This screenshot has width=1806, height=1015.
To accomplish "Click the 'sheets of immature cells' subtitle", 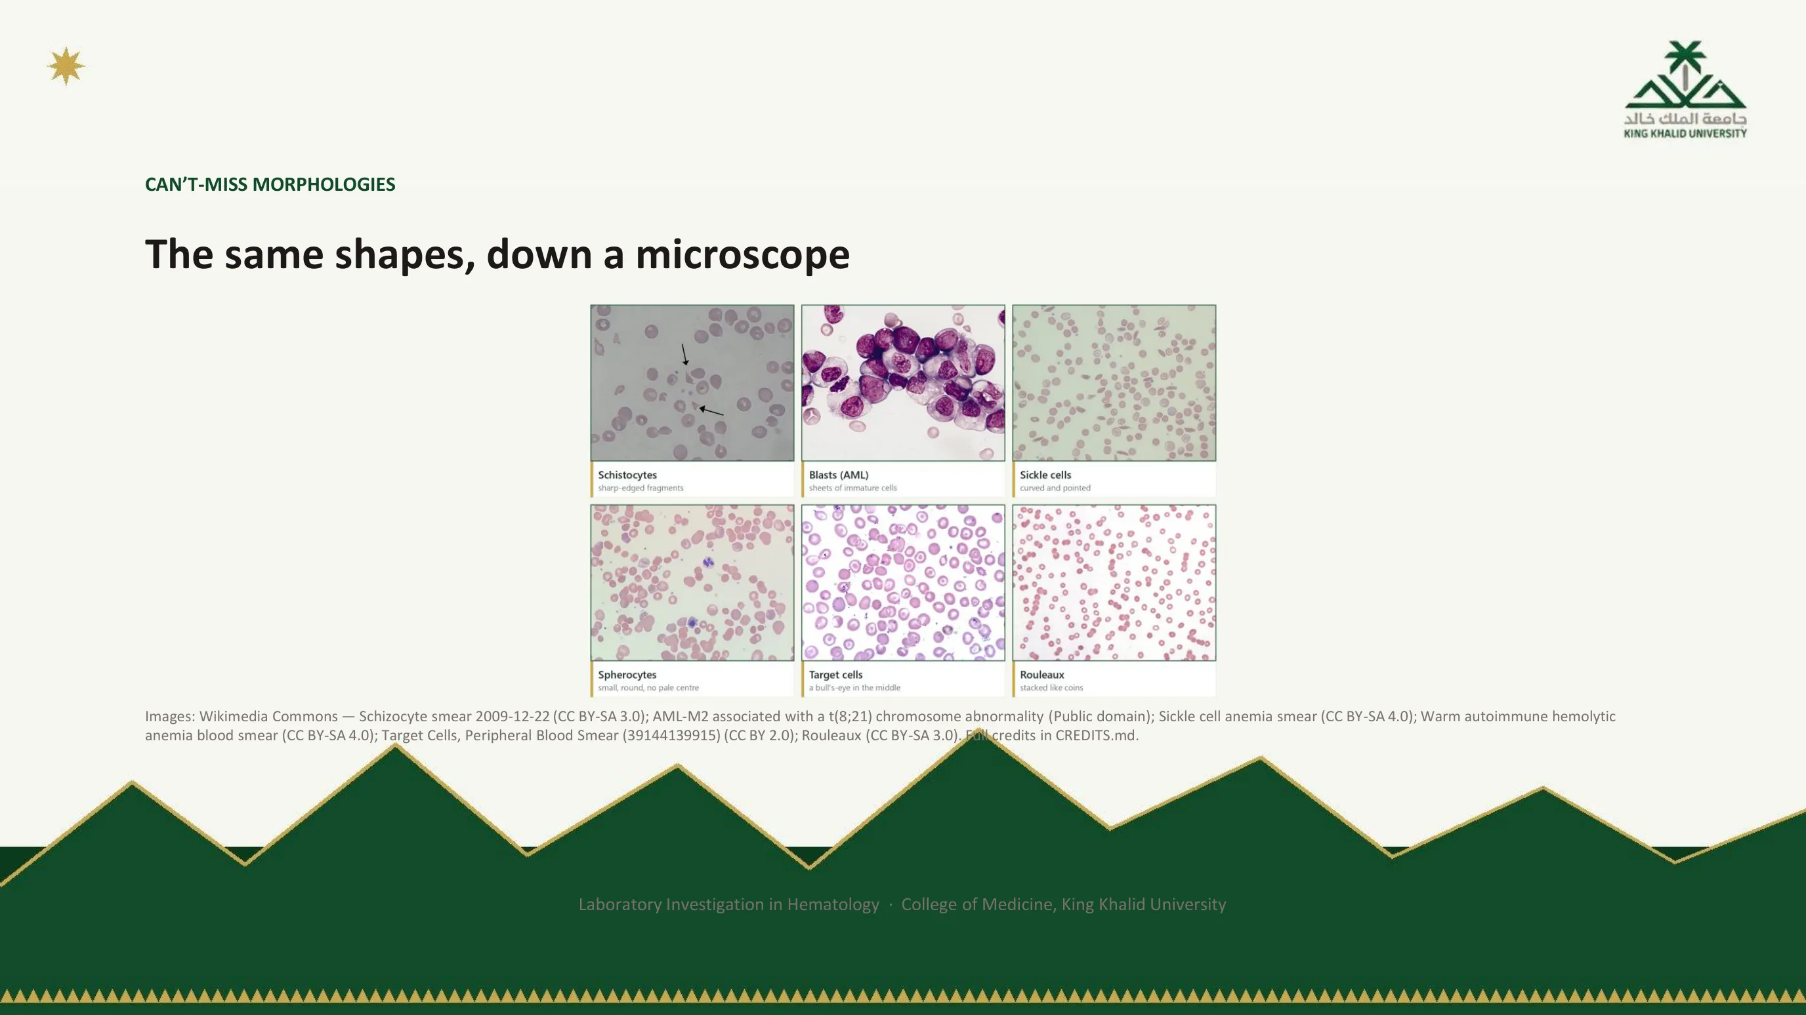I will pyautogui.click(x=852, y=488).
